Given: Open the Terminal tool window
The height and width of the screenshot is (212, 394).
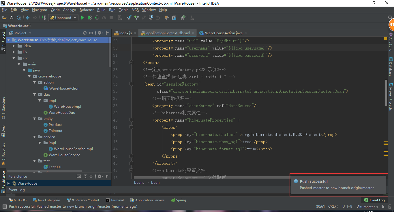Looking at the screenshot, I should (x=115, y=200).
